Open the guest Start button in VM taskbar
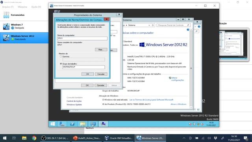Viewport: 252px width, 142px height. [x=53, y=124]
